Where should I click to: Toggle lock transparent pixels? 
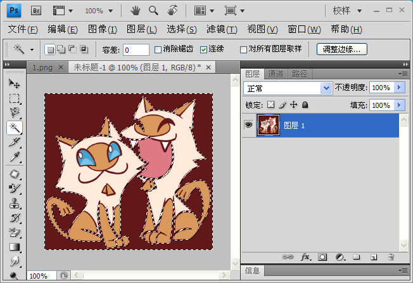(270, 105)
